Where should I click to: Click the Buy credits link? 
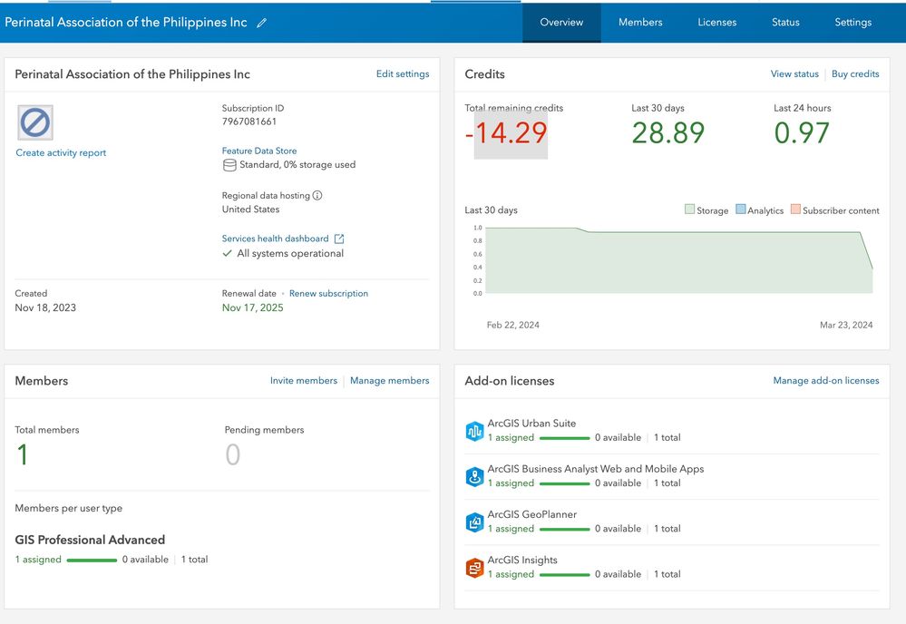(855, 74)
